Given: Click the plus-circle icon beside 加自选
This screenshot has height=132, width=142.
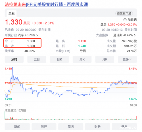Looking at the screenshot, I should pos(125,20).
